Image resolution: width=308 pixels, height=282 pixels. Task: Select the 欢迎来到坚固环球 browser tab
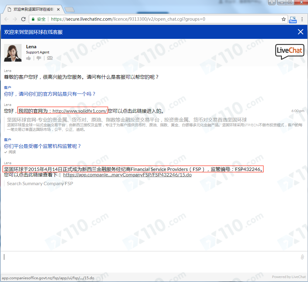click(33, 9)
